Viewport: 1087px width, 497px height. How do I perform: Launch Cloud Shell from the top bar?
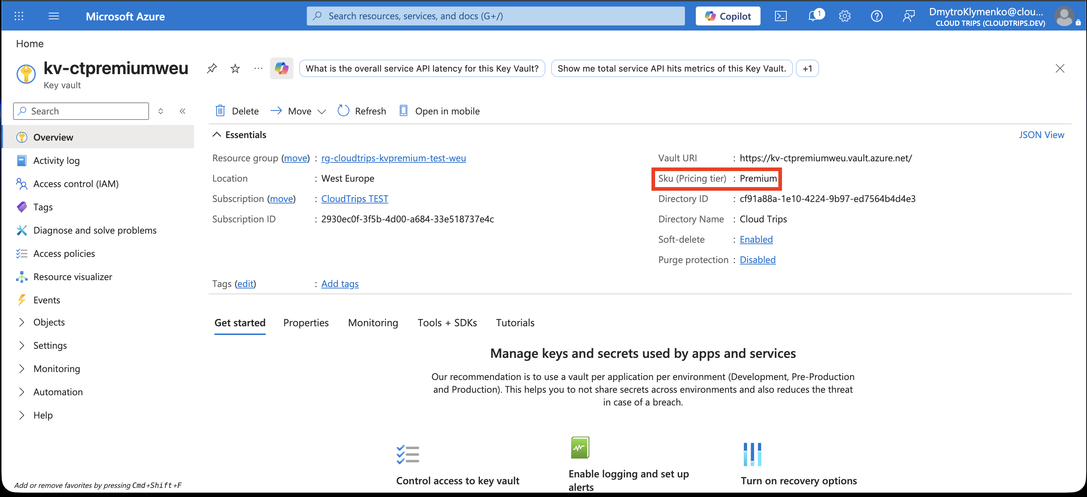[x=780, y=16]
